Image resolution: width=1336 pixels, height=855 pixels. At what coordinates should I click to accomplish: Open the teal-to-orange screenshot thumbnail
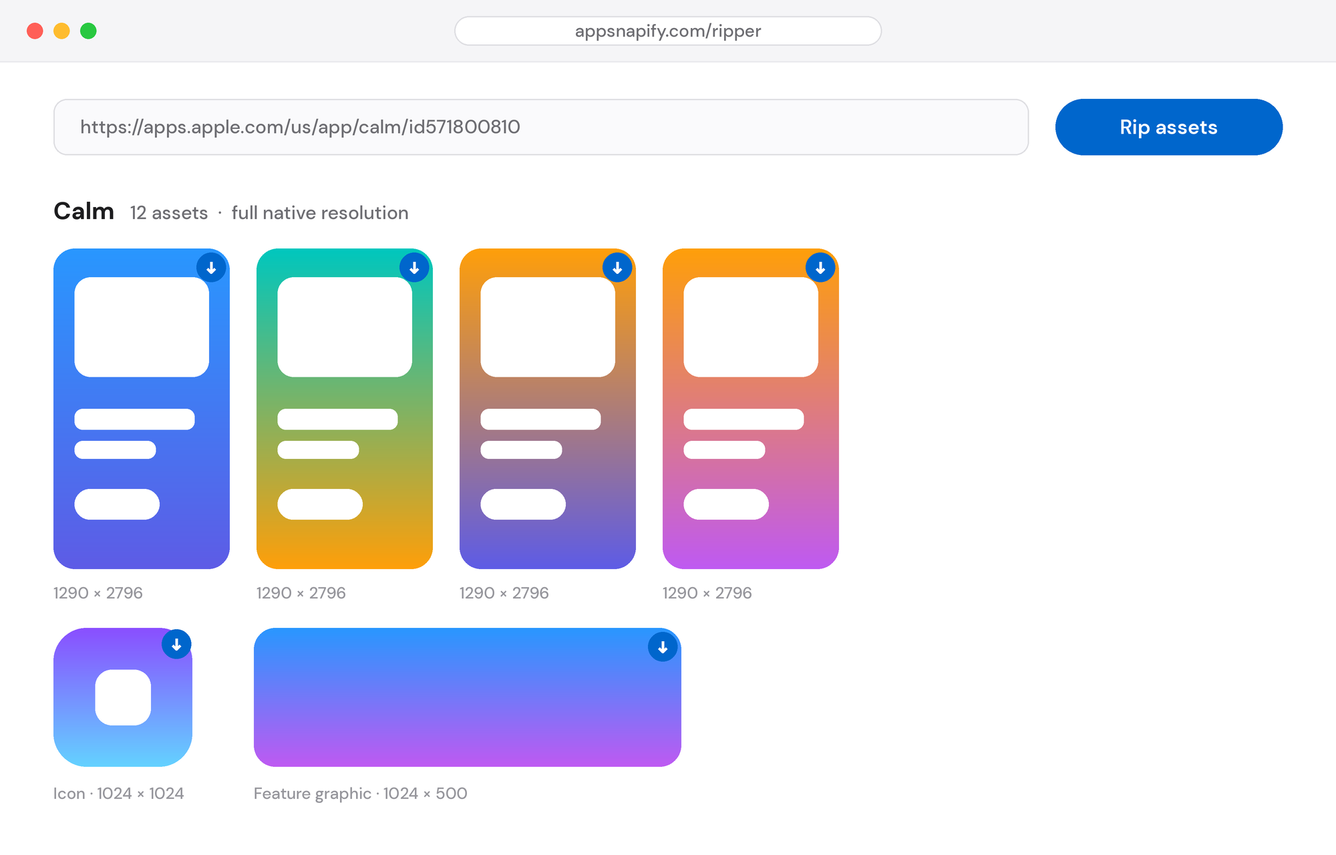pos(345,409)
